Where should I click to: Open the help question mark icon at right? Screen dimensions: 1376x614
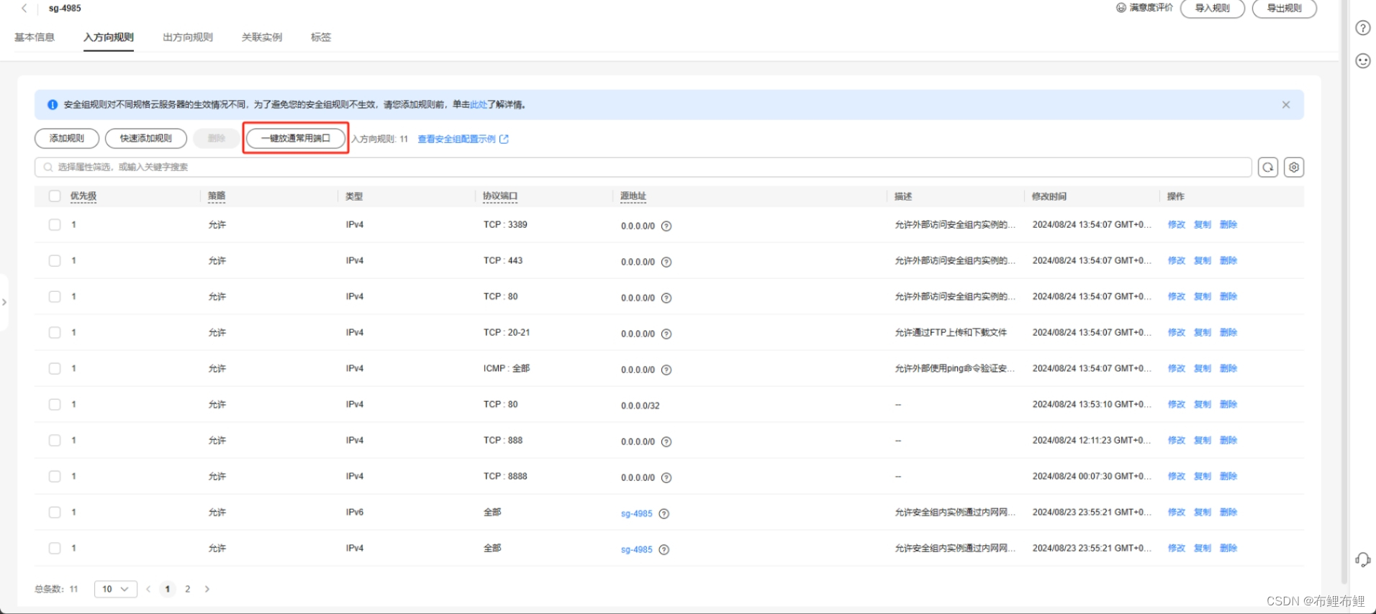pyautogui.click(x=1363, y=28)
